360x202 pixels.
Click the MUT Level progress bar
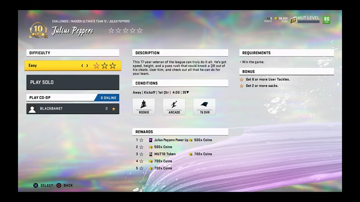(309, 22)
